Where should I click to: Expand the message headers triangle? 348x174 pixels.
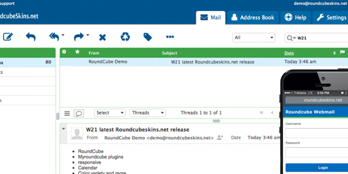(x=64, y=129)
